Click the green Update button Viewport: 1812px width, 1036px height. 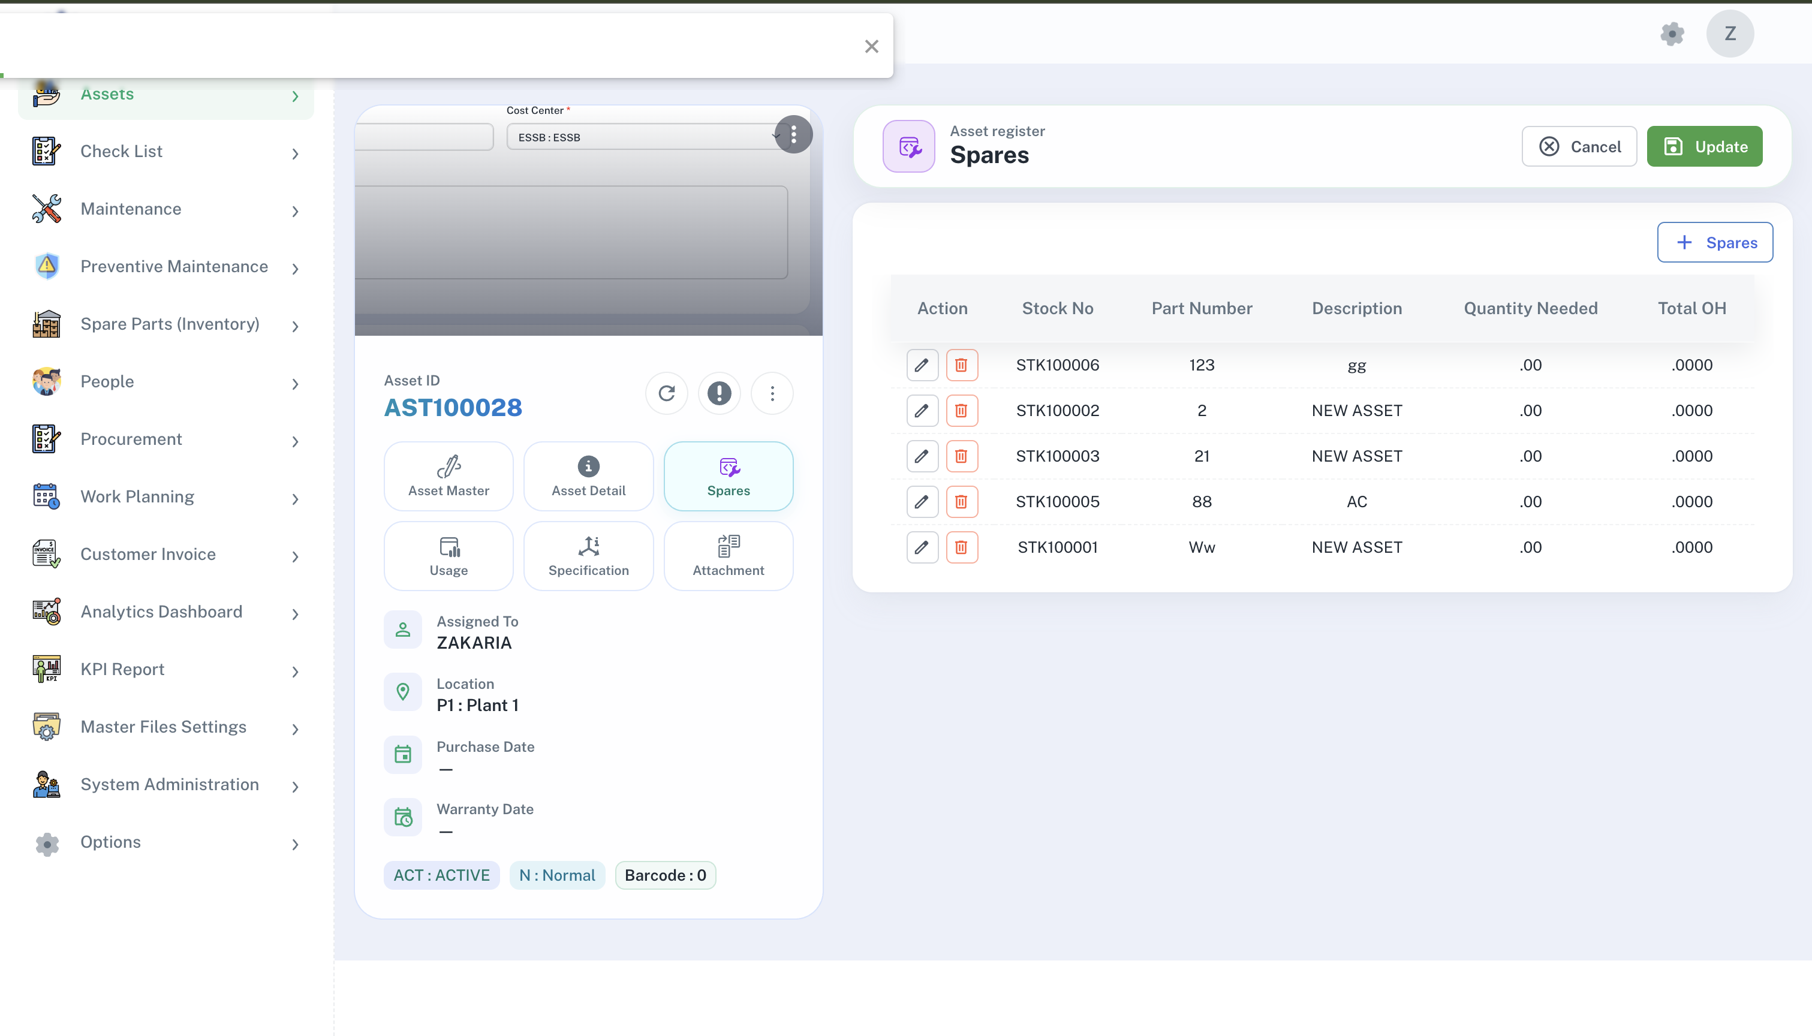1705,146
